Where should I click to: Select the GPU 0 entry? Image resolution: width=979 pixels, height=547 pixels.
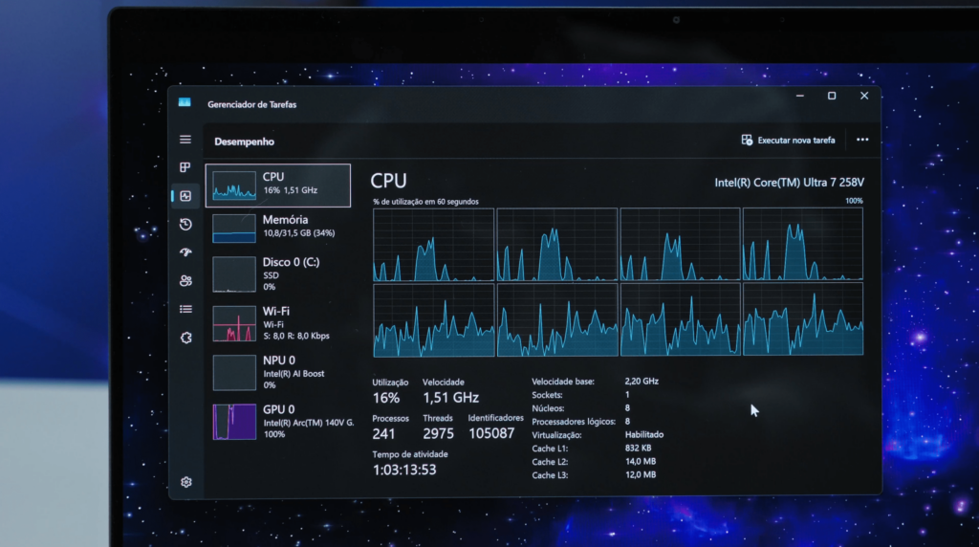point(278,422)
